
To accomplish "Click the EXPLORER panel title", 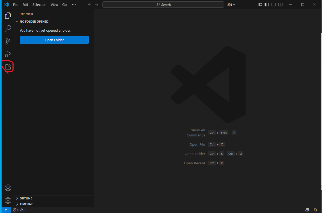I will click(26, 14).
